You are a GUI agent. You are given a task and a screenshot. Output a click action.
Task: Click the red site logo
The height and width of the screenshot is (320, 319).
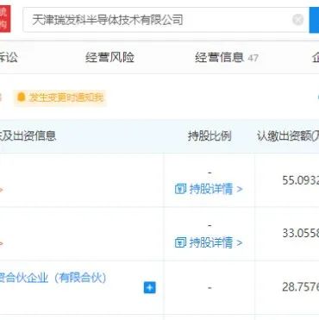5,19
